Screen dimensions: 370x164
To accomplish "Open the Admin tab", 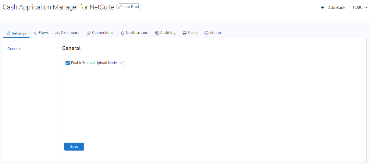I will (x=215, y=33).
